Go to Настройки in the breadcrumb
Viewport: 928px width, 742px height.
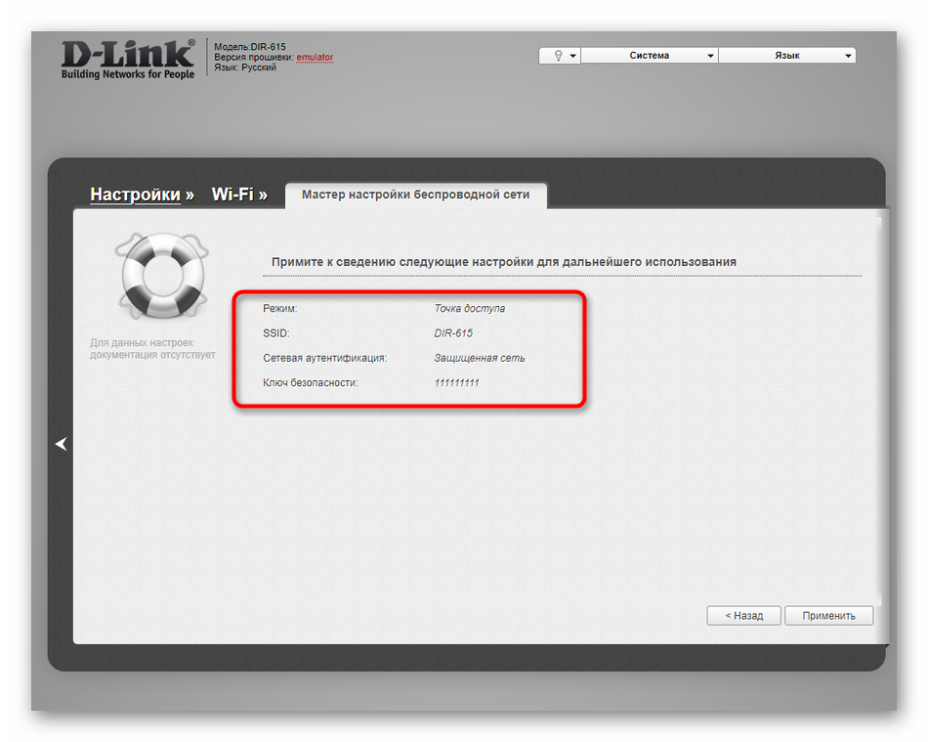(x=135, y=195)
